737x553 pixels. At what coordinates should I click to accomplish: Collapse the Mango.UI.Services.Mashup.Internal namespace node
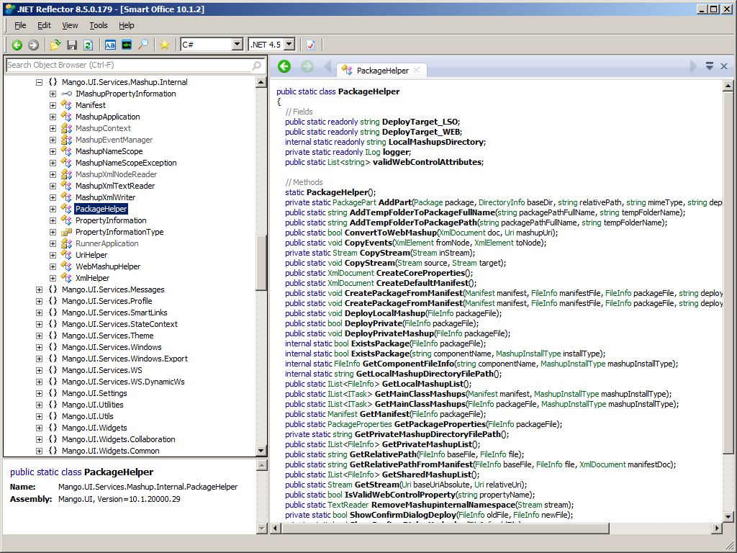(40, 82)
